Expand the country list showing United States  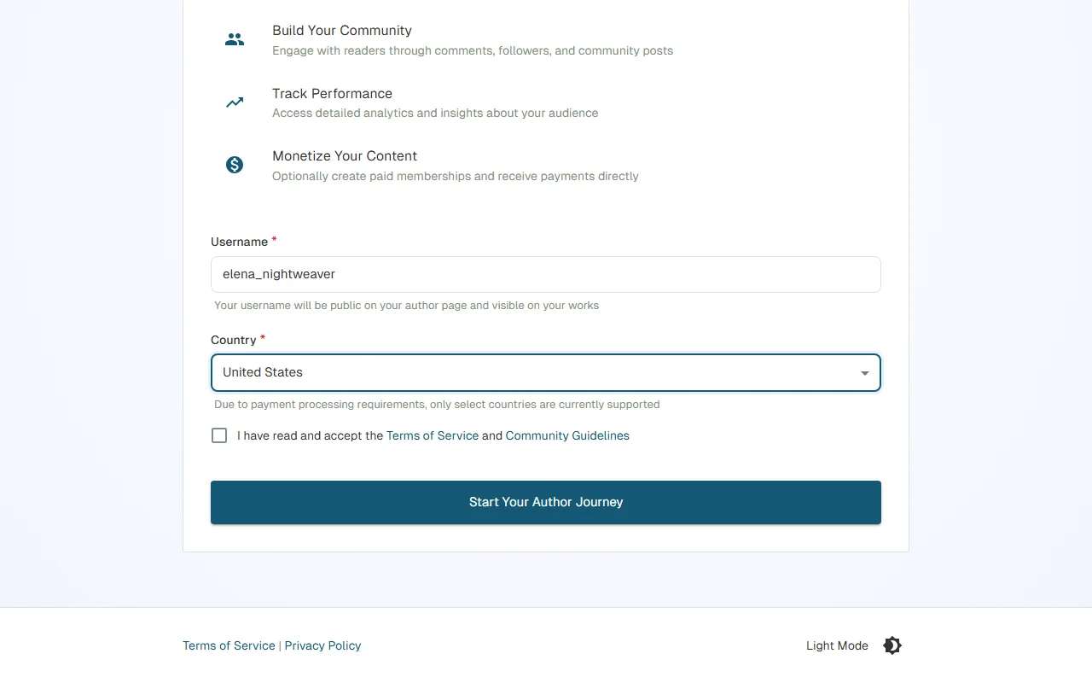546,372
